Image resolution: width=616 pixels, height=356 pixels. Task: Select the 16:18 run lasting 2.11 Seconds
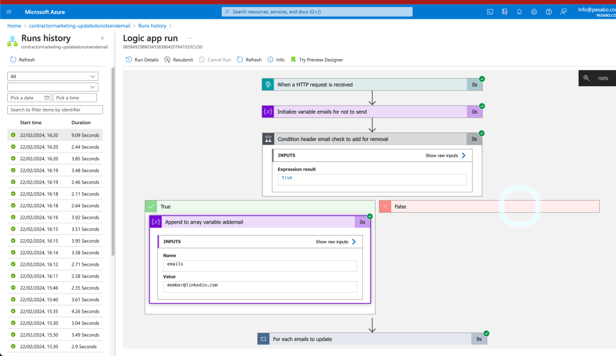pyautogui.click(x=55, y=194)
